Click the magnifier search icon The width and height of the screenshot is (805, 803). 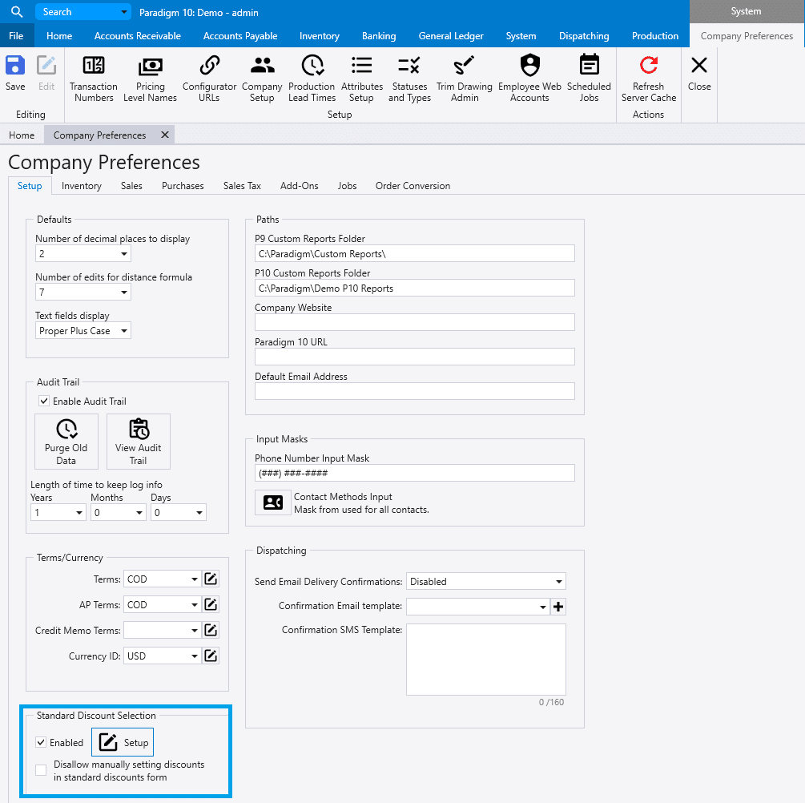click(17, 12)
